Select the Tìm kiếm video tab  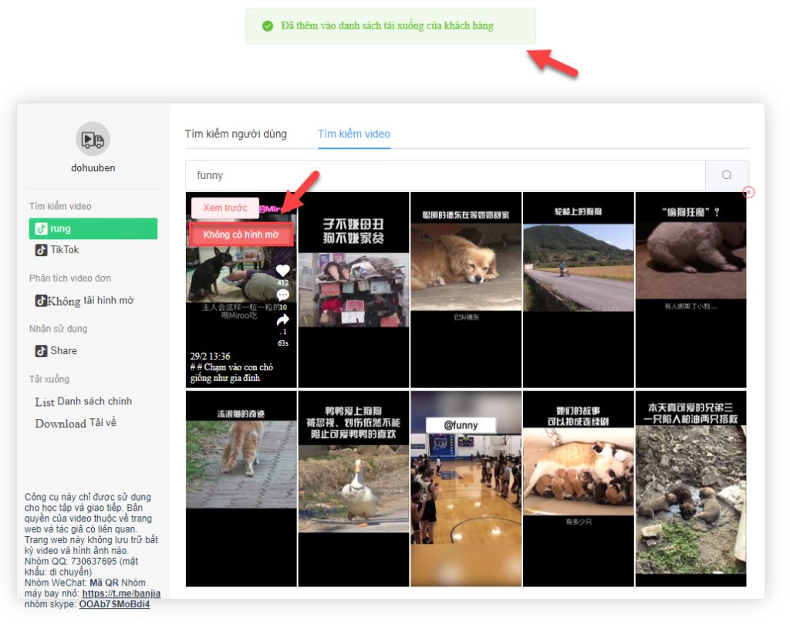pos(353,134)
